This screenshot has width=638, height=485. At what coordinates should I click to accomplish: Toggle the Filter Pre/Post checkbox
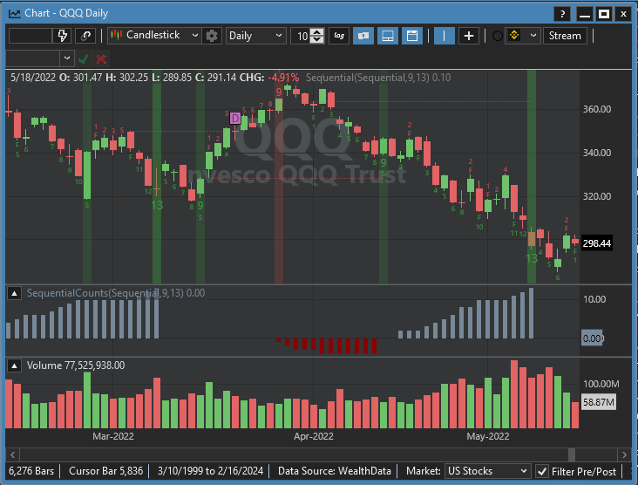tap(542, 471)
